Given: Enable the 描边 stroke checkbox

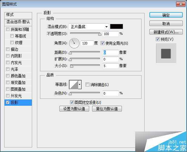Looking at the screenshot, I should click(x=8, y=49).
